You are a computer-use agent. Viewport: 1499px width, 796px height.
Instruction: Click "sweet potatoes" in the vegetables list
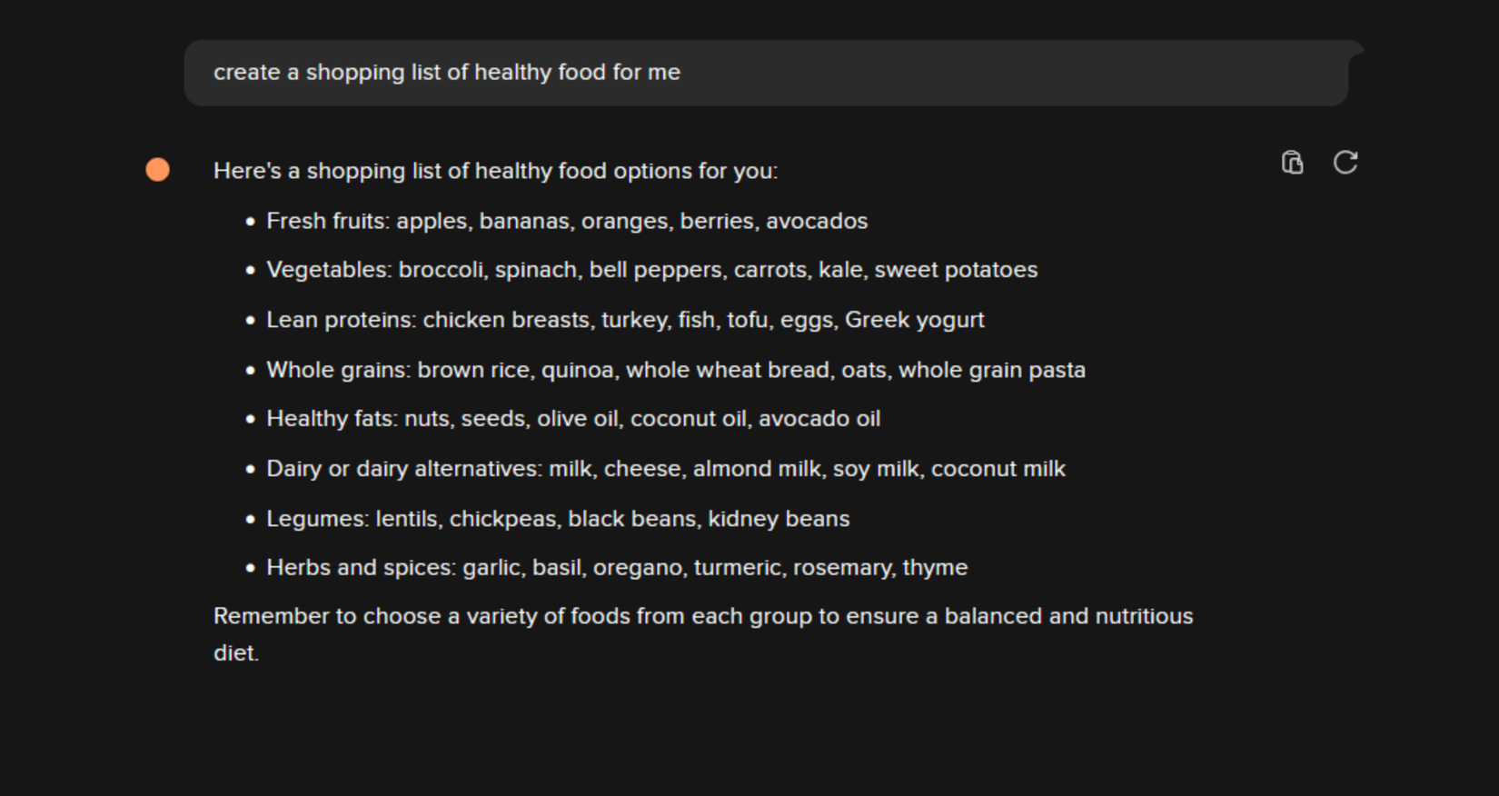956,270
